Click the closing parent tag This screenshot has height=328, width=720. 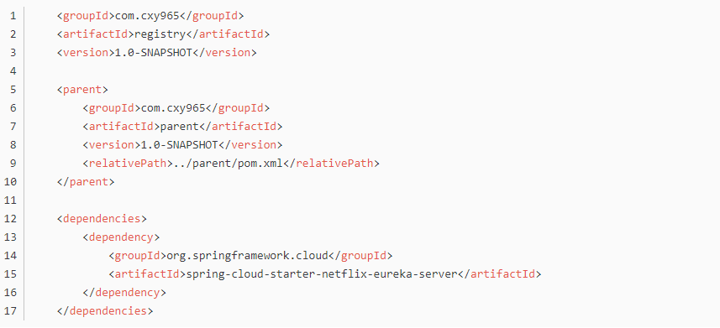click(x=86, y=182)
